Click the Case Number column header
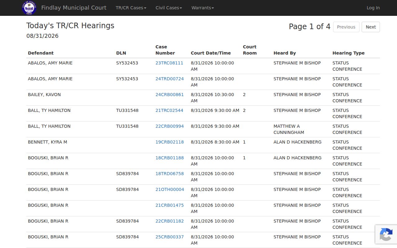Viewport: 397px width, 248px height. click(x=165, y=50)
